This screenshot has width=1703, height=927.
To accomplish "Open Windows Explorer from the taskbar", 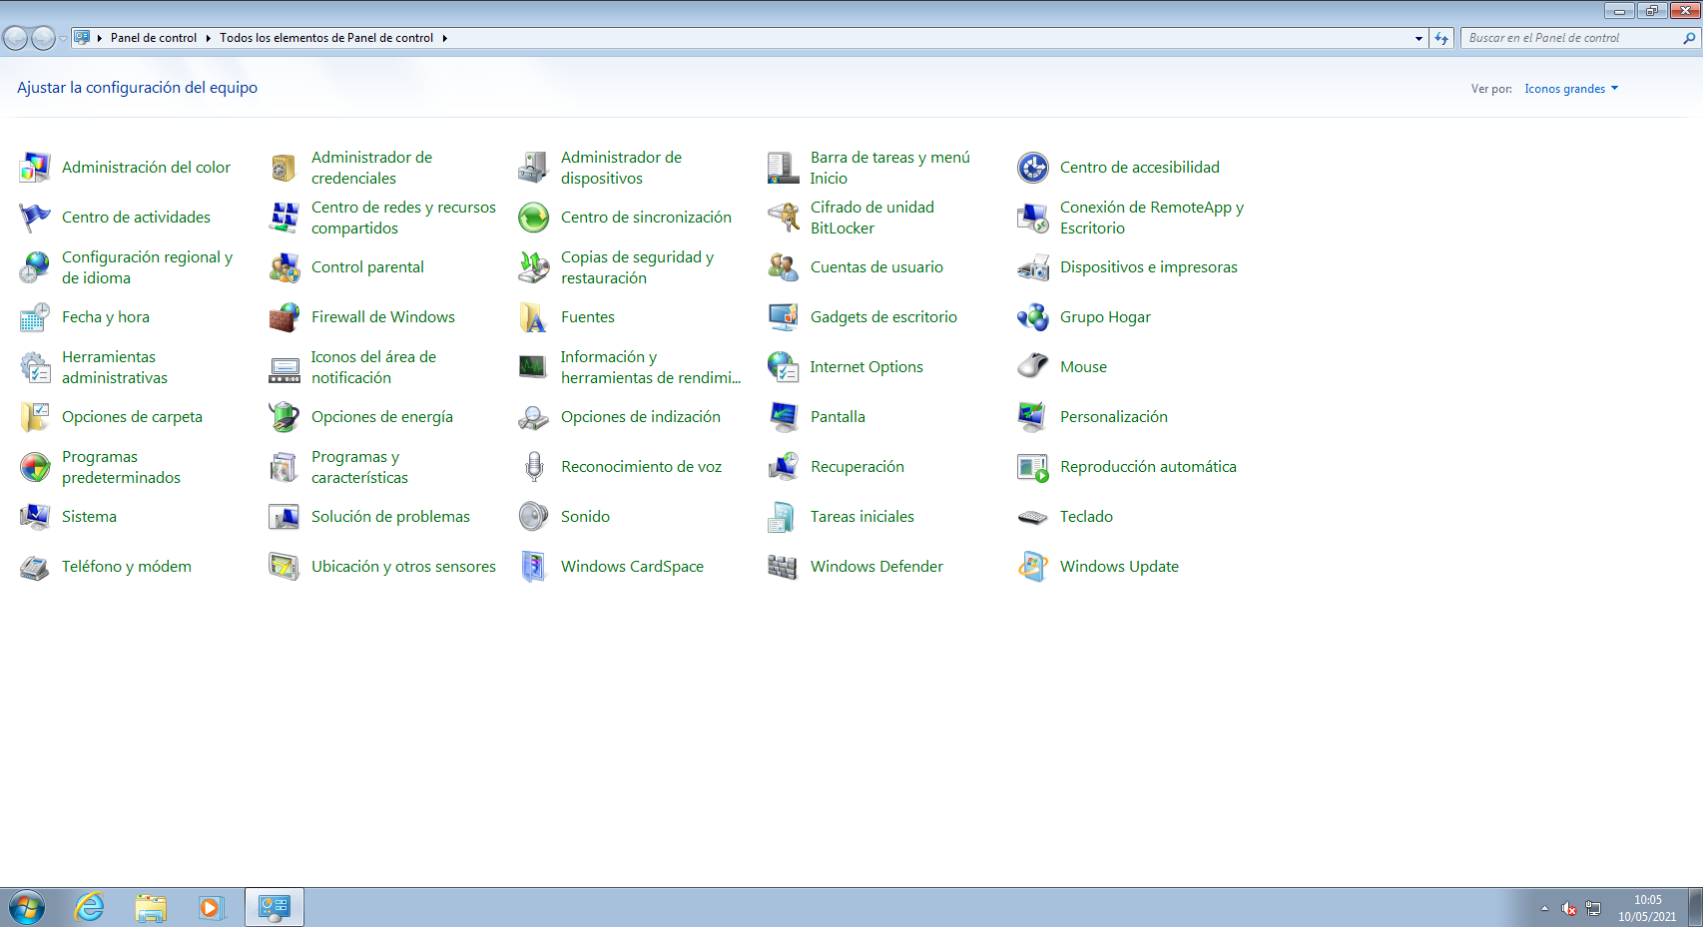I will click(x=151, y=908).
